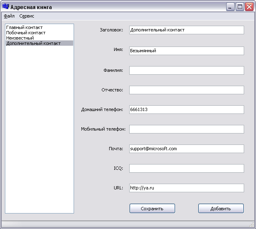Select Дополнительный контакт in the list
The width and height of the screenshot is (256, 229).
34,43
